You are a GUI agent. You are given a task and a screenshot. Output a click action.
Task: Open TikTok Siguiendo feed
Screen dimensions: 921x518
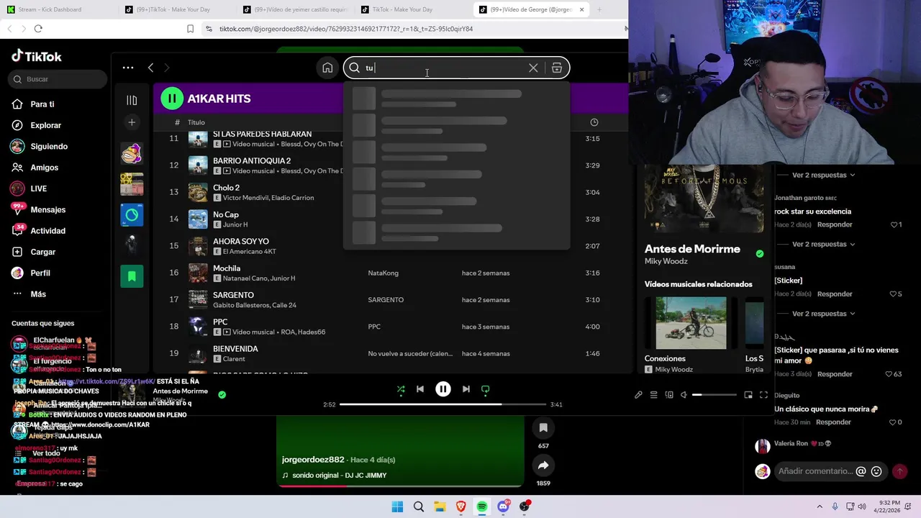tap(49, 146)
